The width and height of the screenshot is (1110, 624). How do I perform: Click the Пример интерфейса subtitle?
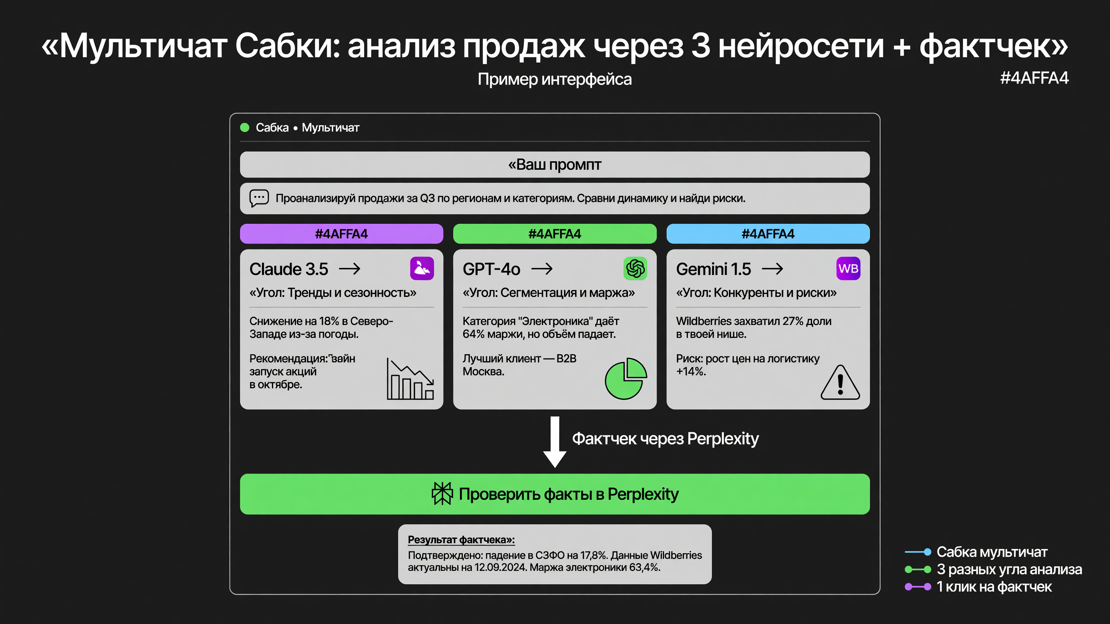click(x=555, y=79)
